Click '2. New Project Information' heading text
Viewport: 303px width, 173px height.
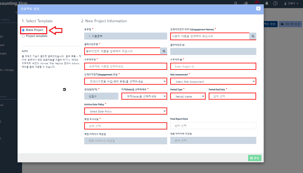[x=104, y=21]
